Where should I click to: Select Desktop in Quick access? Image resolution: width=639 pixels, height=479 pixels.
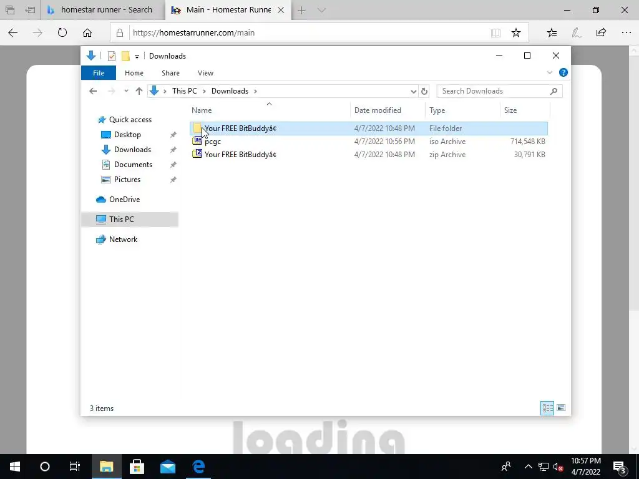pyautogui.click(x=127, y=135)
